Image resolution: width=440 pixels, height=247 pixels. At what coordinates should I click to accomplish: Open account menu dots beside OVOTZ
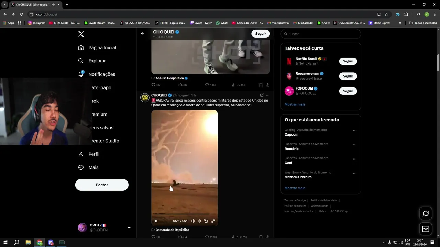pos(130,227)
